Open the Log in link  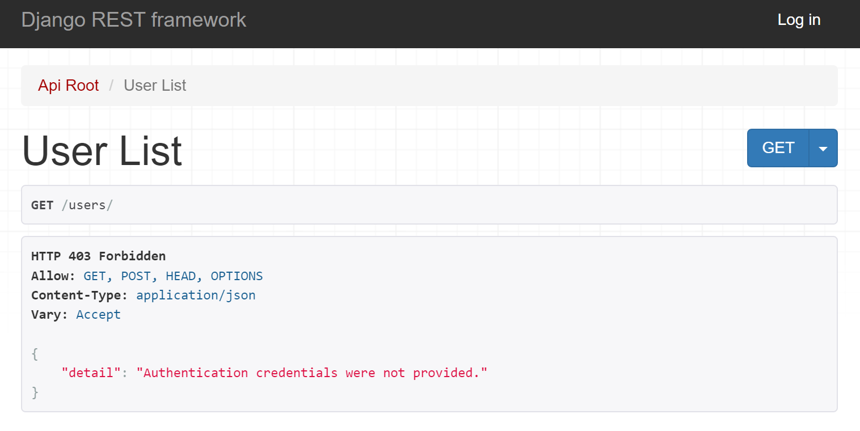(799, 20)
